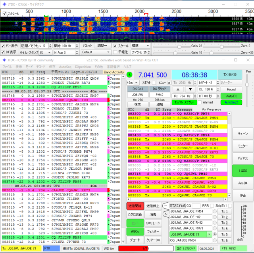The image size is (254, 253).
Task: Click the down triangle Tx frequency button
Action: point(190,89)
